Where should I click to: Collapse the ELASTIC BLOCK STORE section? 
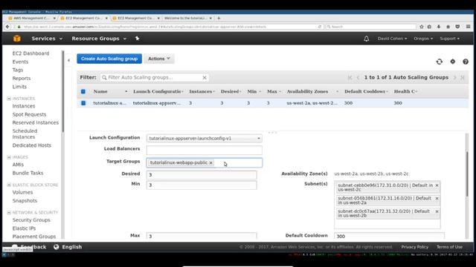(9, 185)
